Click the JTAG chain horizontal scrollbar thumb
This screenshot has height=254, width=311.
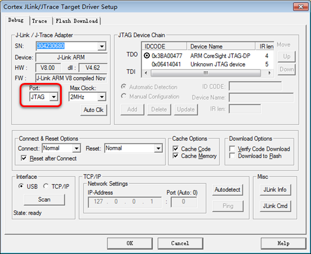pyautogui.click(x=205, y=73)
